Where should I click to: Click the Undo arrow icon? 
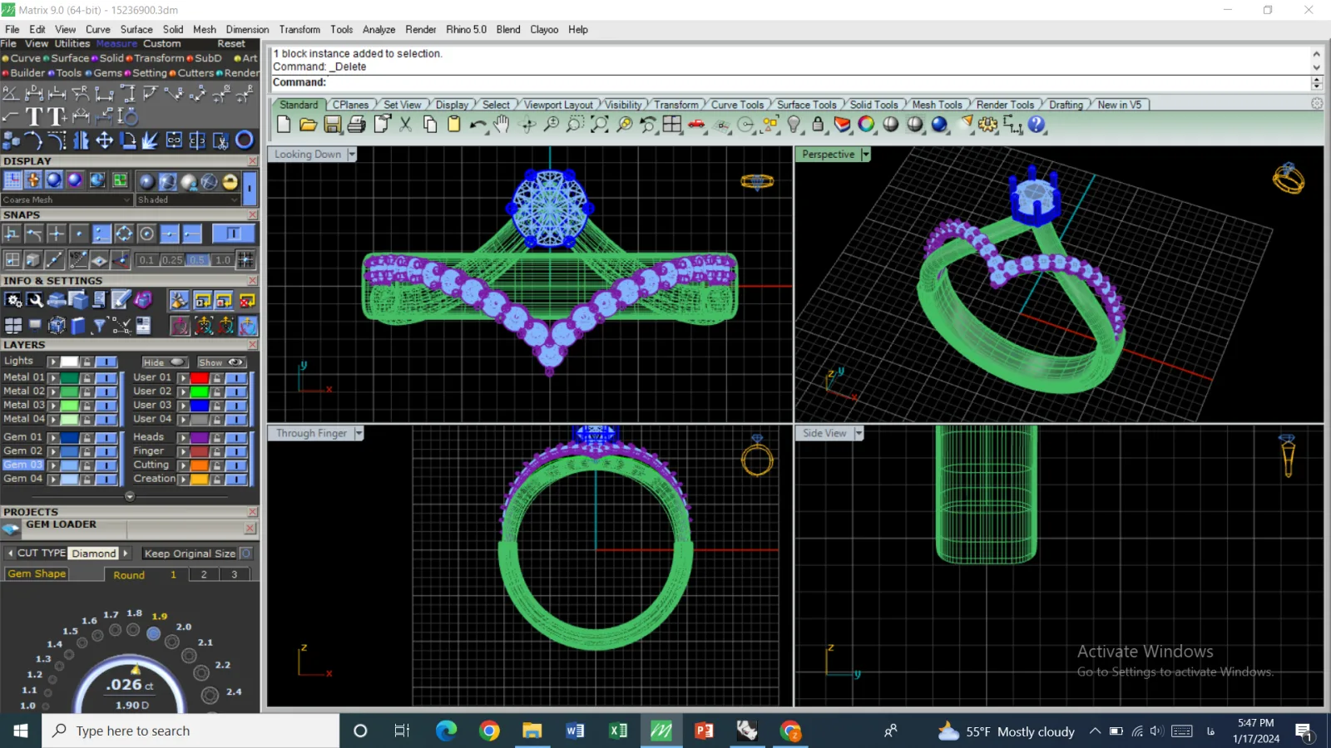pyautogui.click(x=477, y=125)
